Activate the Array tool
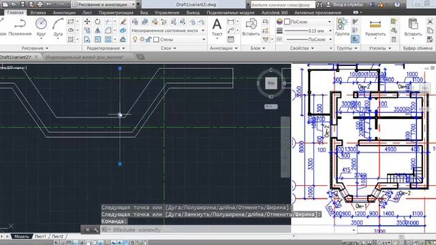The image size is (436, 245). coord(108,39)
